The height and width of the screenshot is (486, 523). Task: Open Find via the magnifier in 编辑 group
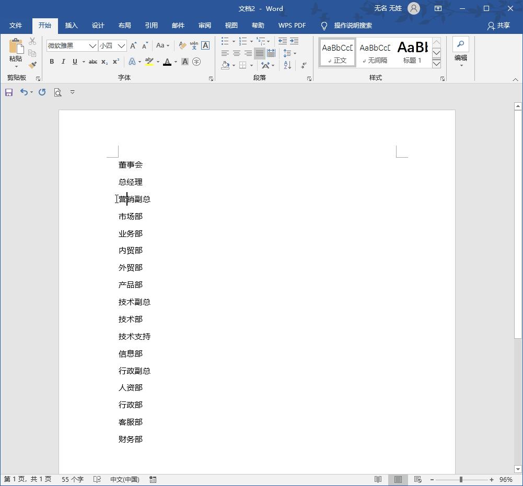[x=460, y=44]
